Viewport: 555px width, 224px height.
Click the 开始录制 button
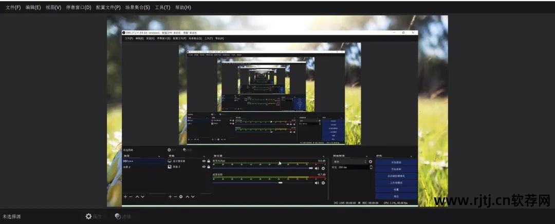pos(396,169)
